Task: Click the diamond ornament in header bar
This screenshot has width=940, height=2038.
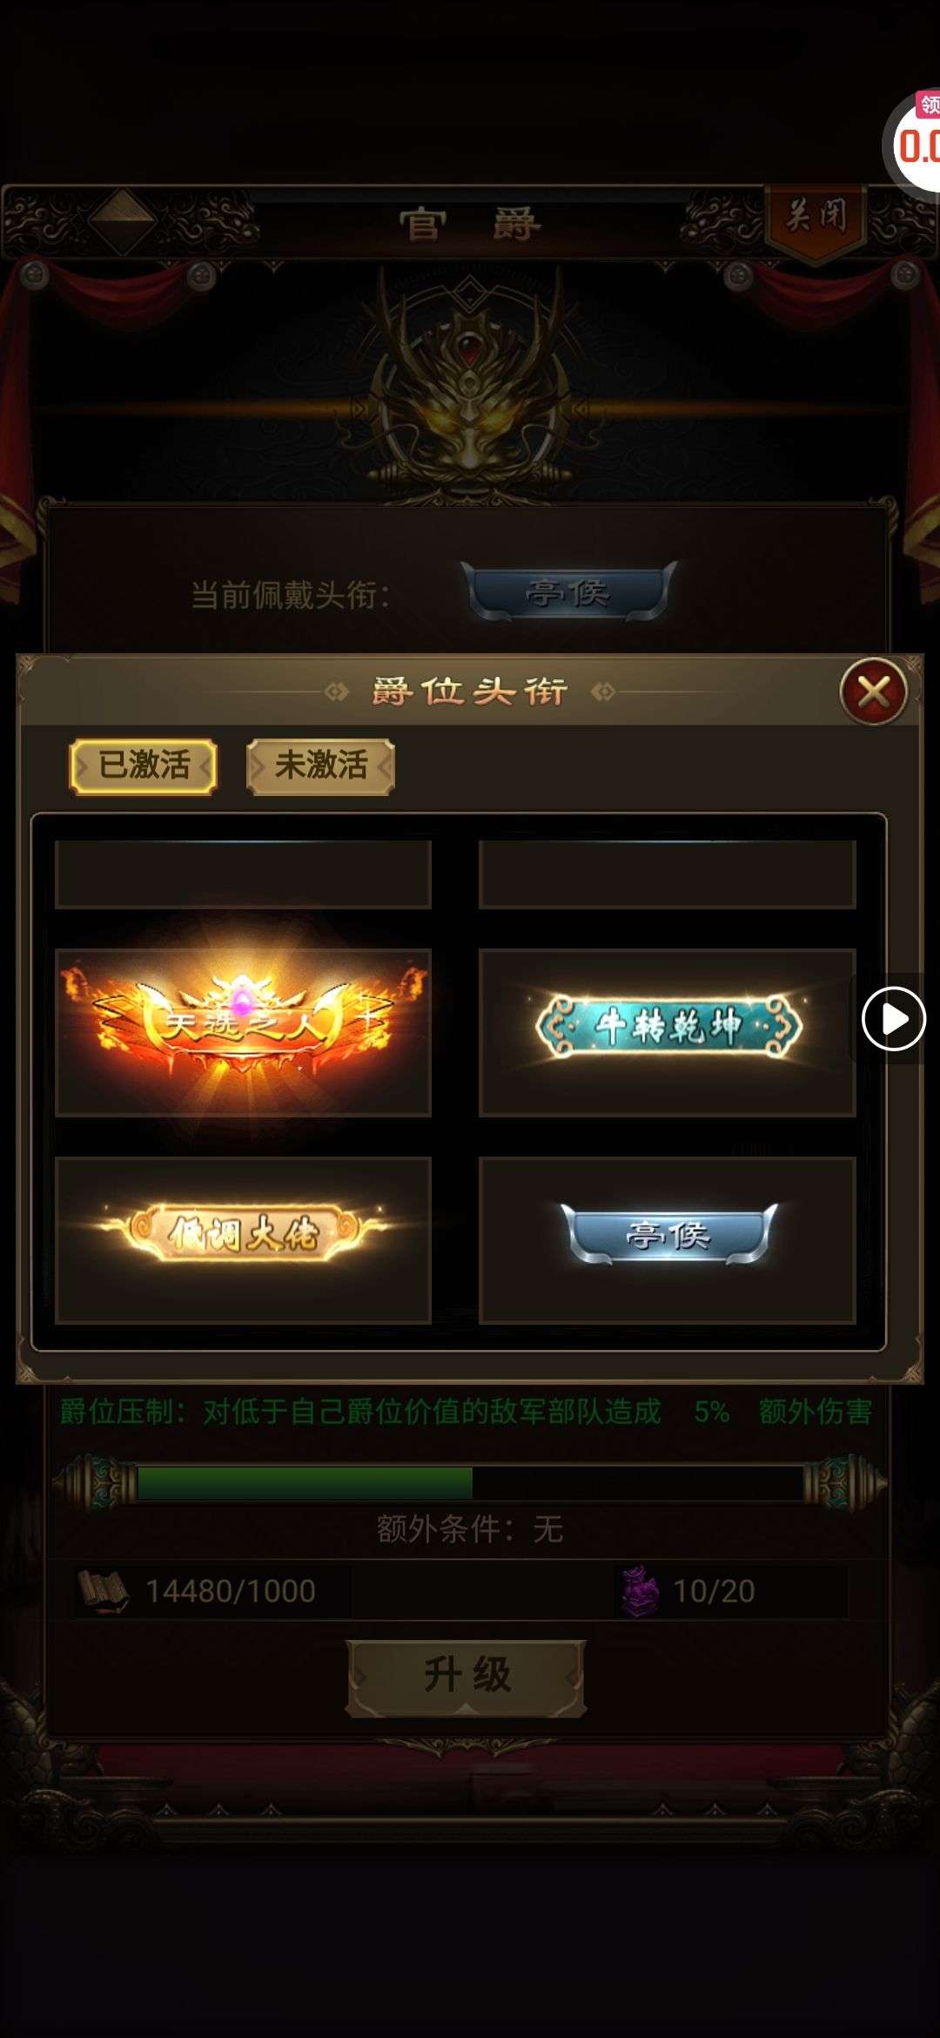Action: coord(124,220)
